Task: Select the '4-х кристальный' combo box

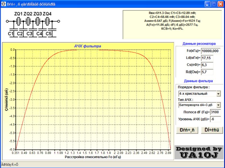Action: point(197,94)
